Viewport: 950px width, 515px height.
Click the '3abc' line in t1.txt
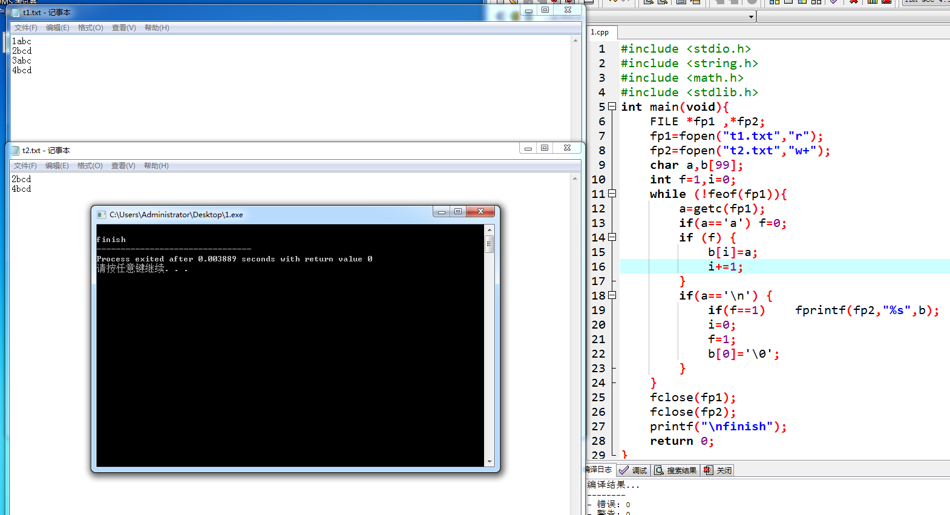tap(22, 61)
